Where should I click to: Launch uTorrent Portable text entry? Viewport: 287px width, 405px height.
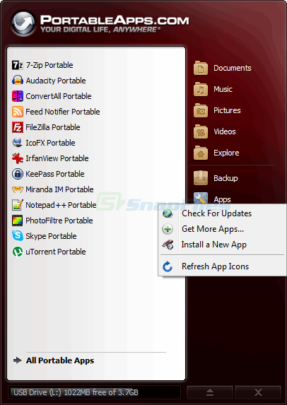click(x=56, y=252)
